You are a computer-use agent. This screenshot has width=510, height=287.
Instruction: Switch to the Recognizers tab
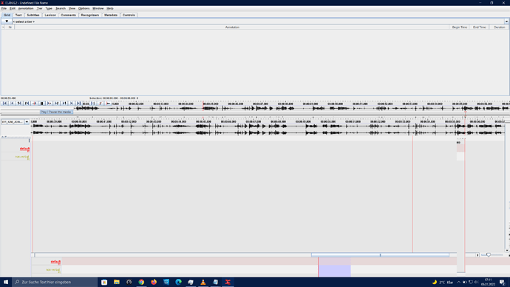pyautogui.click(x=89, y=15)
